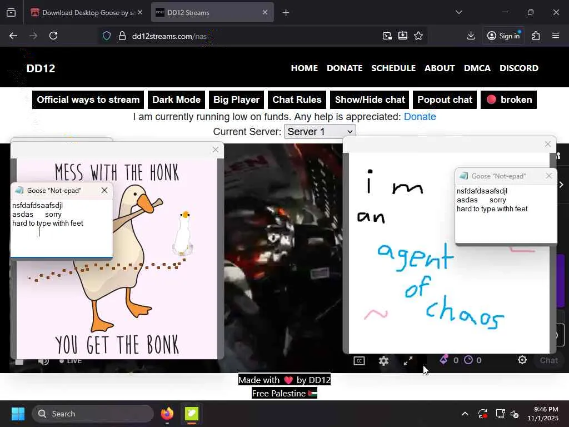
Task: Click the LIVE indicator on player
Action: click(71, 361)
